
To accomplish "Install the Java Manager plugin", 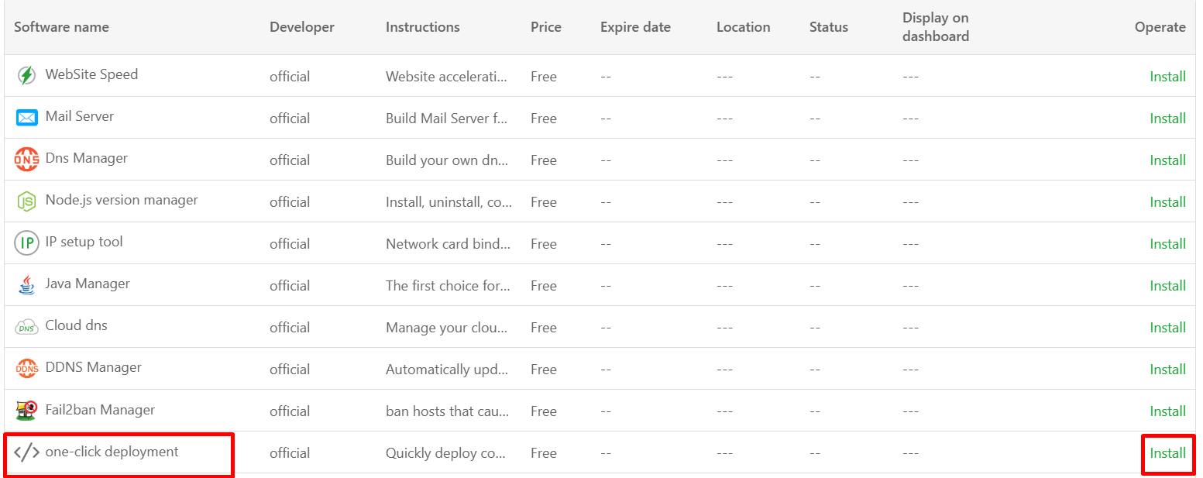I will point(1167,286).
